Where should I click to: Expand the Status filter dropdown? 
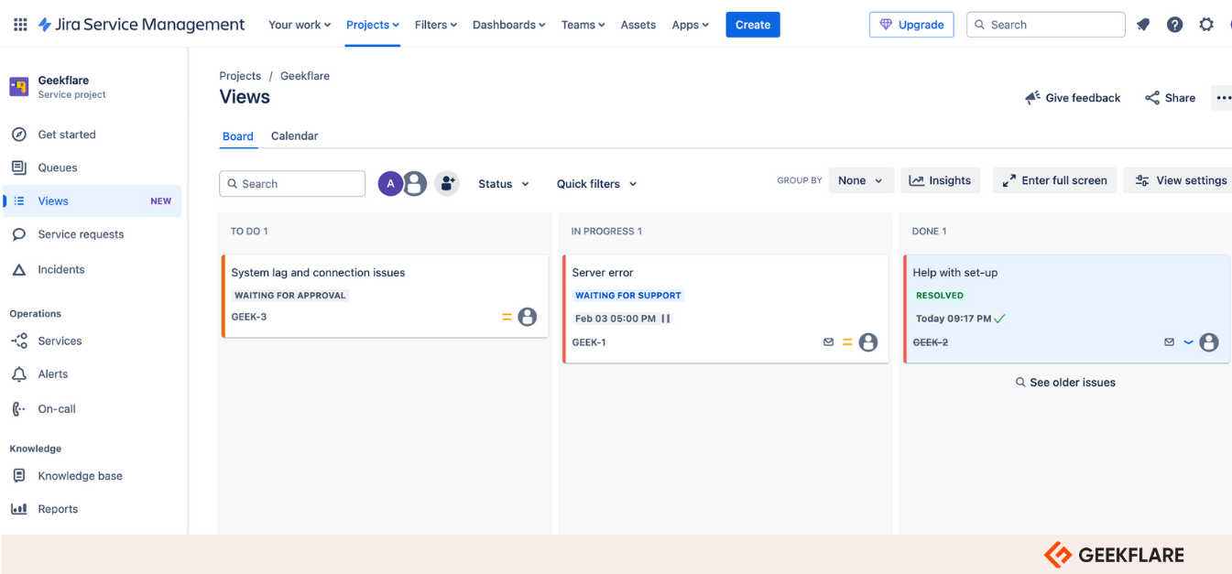tap(504, 184)
